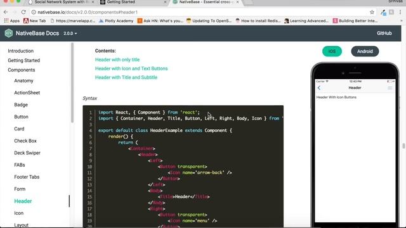Click the 'Contents:' label
This screenshot has height=228, width=406.
[105, 51]
